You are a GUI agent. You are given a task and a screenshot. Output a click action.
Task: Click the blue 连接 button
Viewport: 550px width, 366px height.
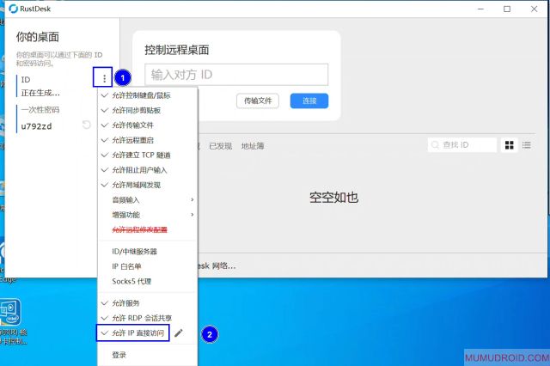tap(309, 101)
